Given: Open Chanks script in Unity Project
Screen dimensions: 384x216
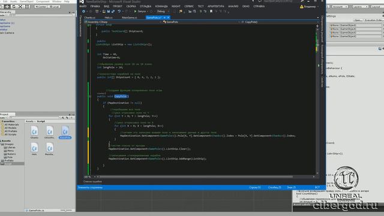Looking at the screenshot, I should 34,133.
